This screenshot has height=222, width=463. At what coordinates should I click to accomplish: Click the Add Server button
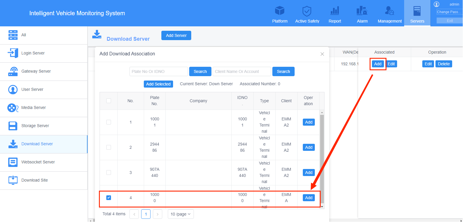tap(176, 35)
